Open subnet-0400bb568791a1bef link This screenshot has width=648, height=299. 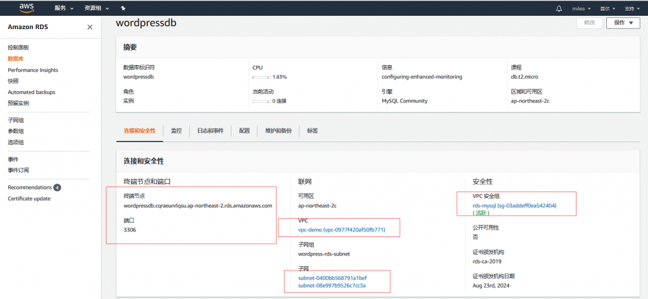pos(332,278)
